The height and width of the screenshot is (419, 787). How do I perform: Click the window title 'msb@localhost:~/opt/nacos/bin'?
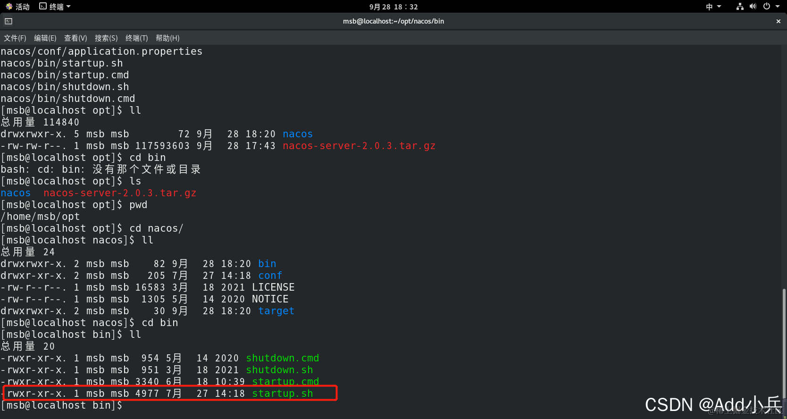(393, 21)
